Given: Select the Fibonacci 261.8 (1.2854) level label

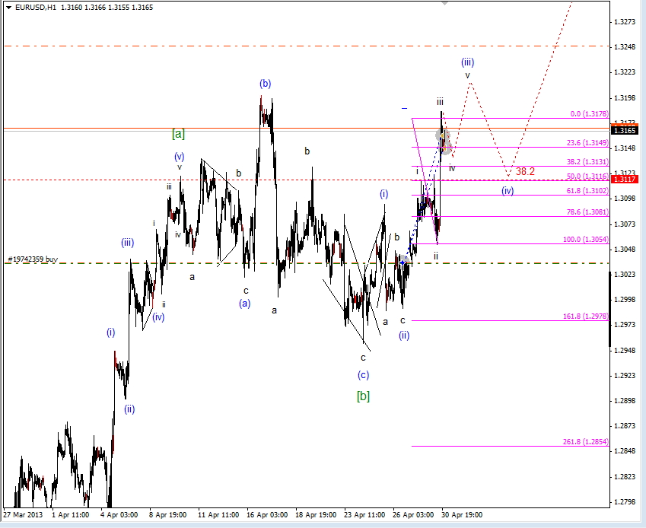Looking at the screenshot, I should (x=586, y=442).
